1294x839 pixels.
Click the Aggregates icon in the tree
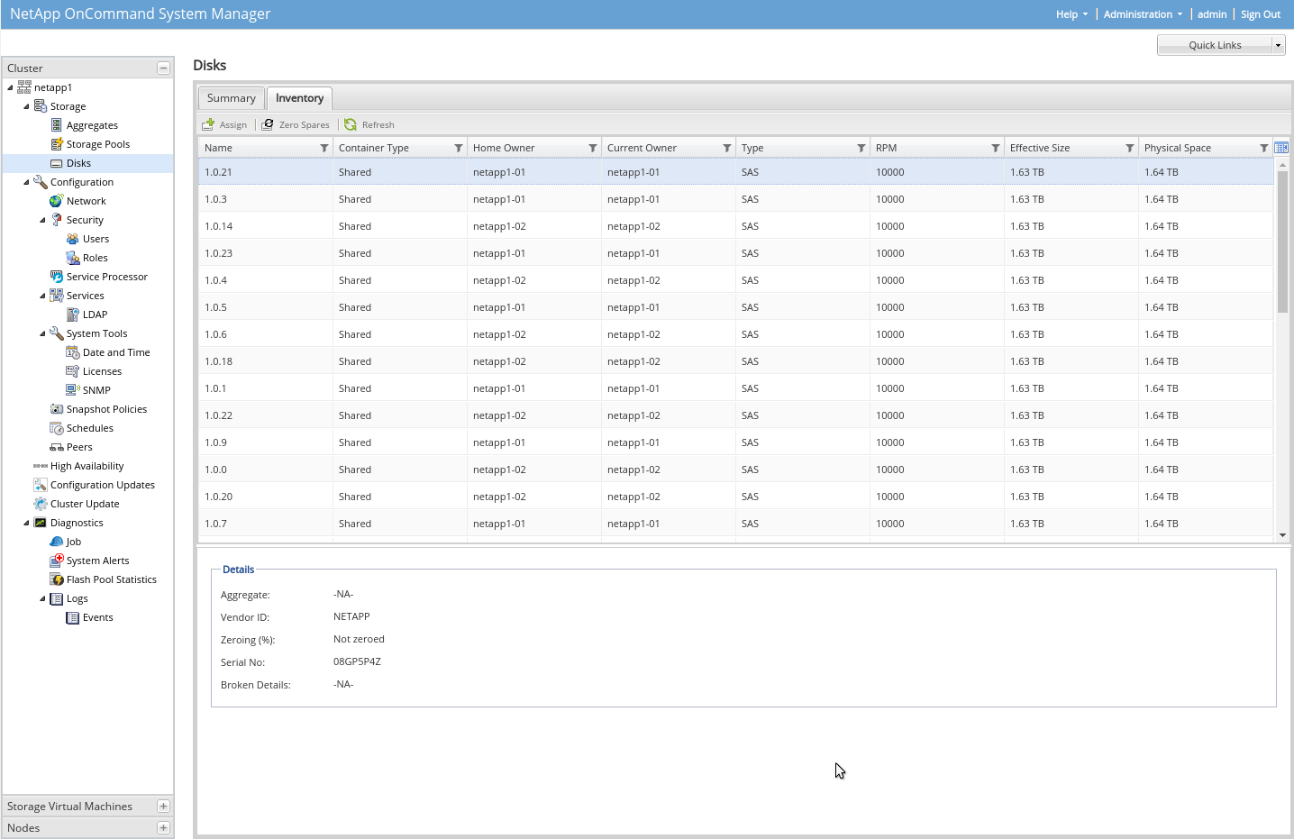(57, 125)
